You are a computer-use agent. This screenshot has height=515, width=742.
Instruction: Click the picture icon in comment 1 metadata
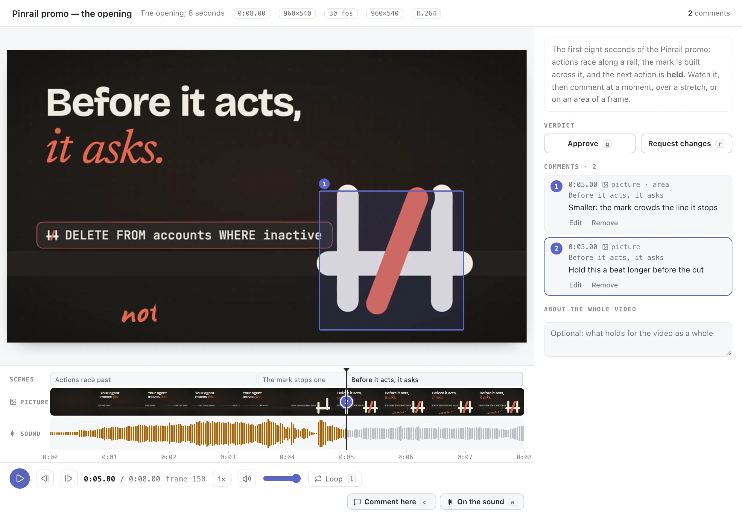[x=605, y=184]
